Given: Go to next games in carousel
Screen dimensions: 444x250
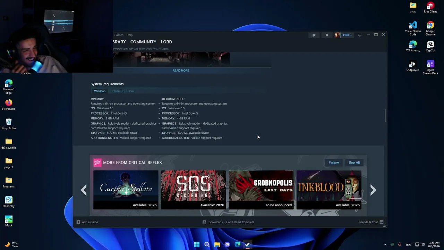Looking at the screenshot, I should [373, 190].
